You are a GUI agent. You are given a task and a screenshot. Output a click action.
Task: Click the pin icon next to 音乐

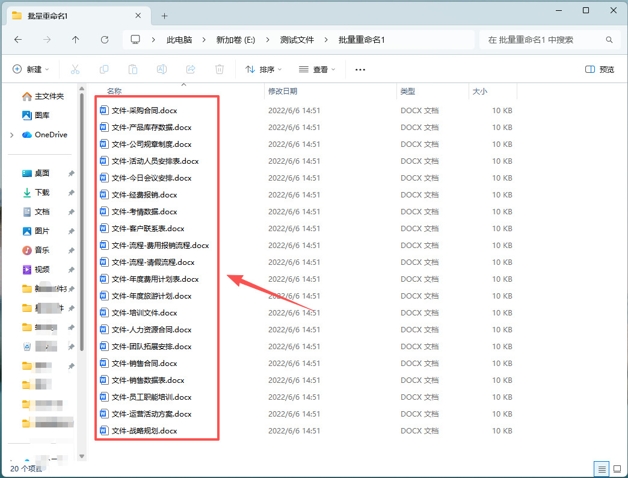(x=71, y=250)
